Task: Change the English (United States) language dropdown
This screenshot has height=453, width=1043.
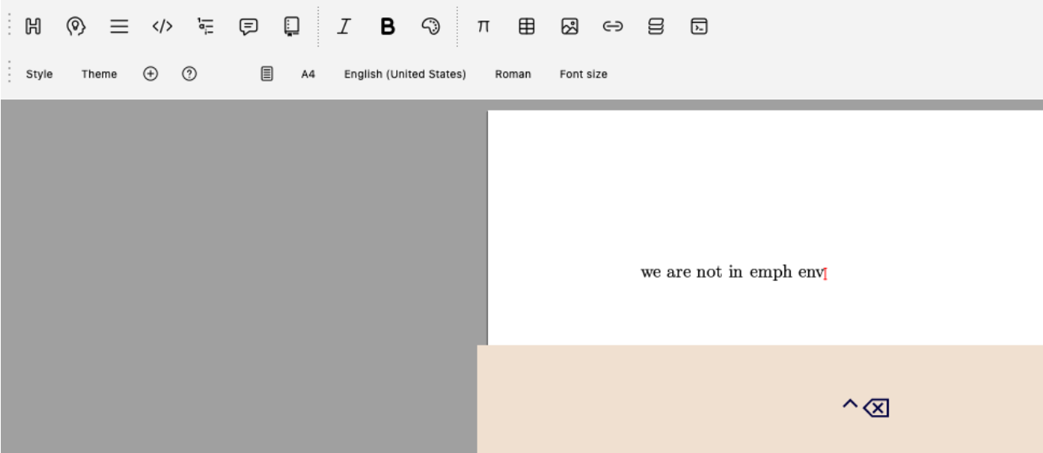Action: click(405, 74)
